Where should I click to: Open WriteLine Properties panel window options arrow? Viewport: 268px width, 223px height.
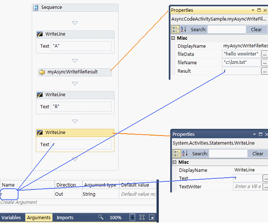click(x=254, y=135)
